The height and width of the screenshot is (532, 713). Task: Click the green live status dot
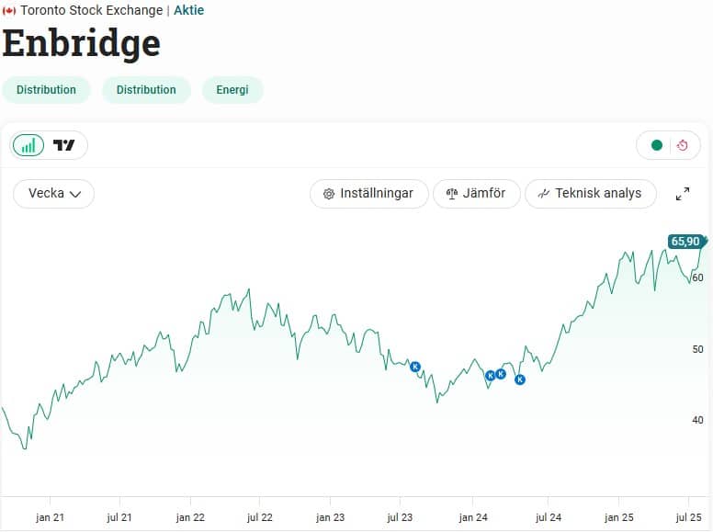click(x=656, y=145)
